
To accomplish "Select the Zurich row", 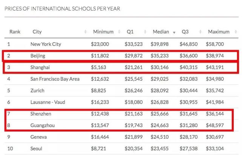I will point(122,91).
